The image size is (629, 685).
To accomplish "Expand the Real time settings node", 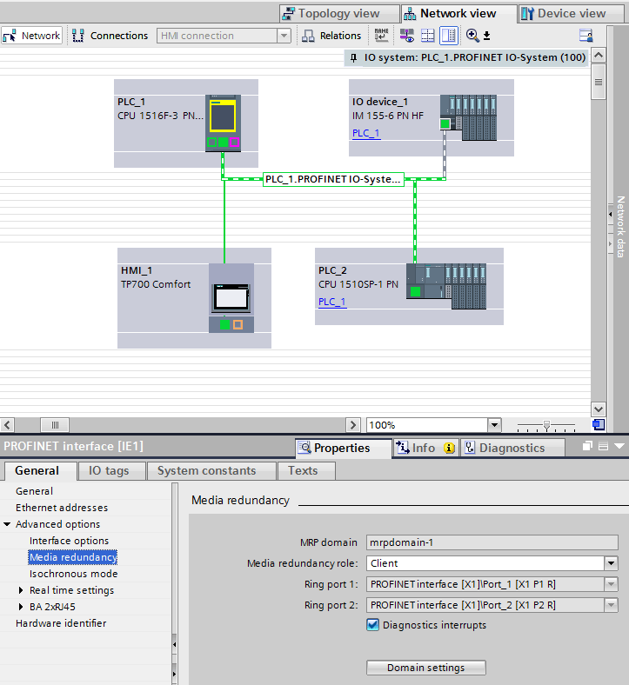I will pyautogui.click(x=21, y=590).
